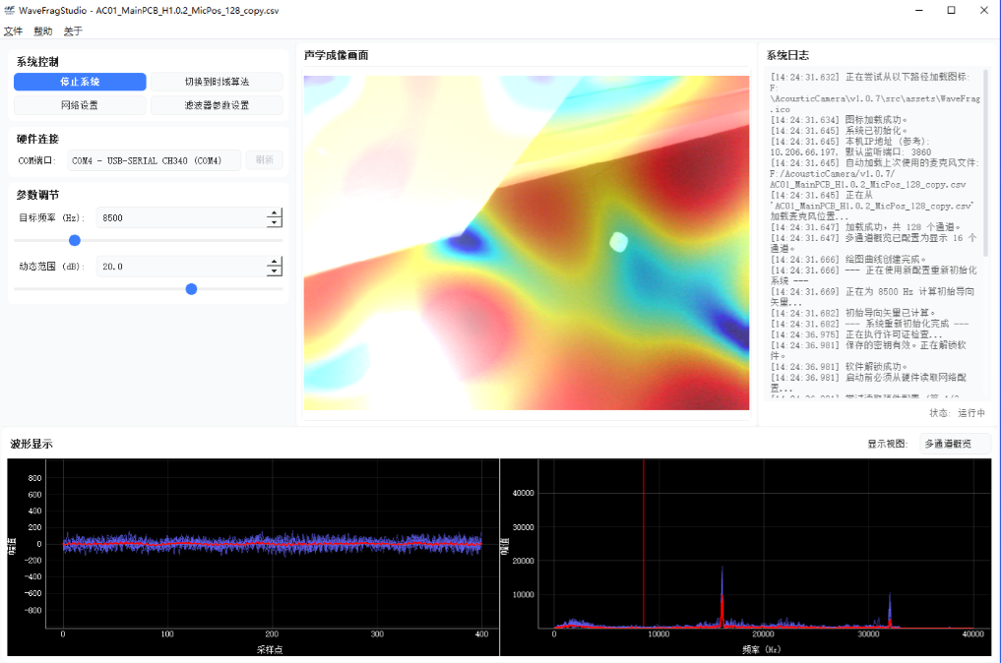The width and height of the screenshot is (1001, 663).
Task: Increase 目标频率 with the up arrow
Action: tap(275, 212)
